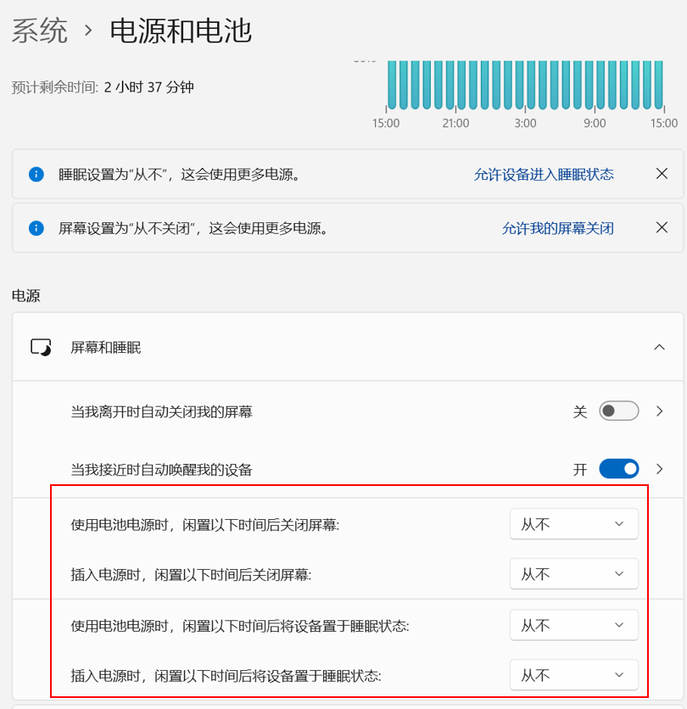This screenshot has height=709, width=687.
Task: Disable 当我接近时自动唤醒我的设备 toggle
Action: (x=618, y=469)
